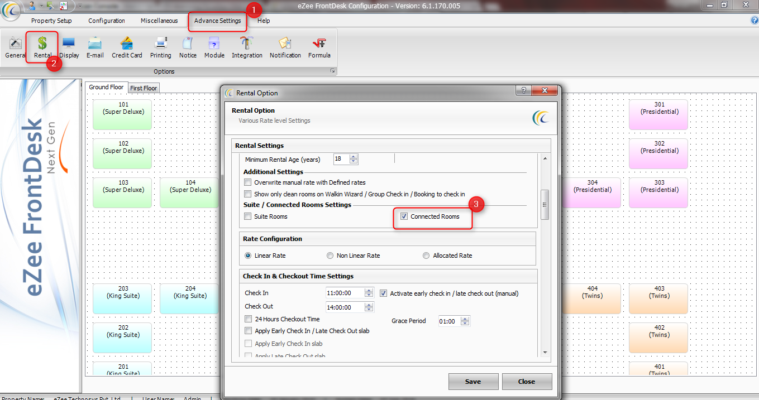
Task: Toggle Activate early check in / late check out
Action: [x=384, y=293]
